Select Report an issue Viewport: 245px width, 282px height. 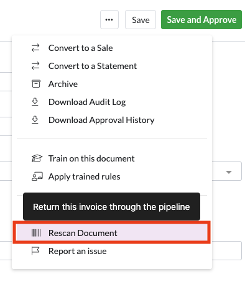[112, 251]
